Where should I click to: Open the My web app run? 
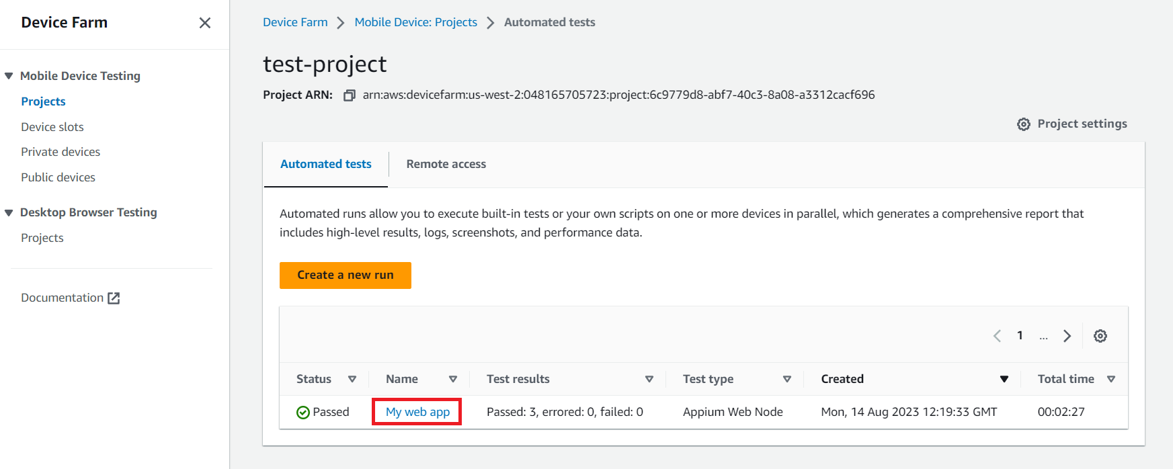click(417, 412)
